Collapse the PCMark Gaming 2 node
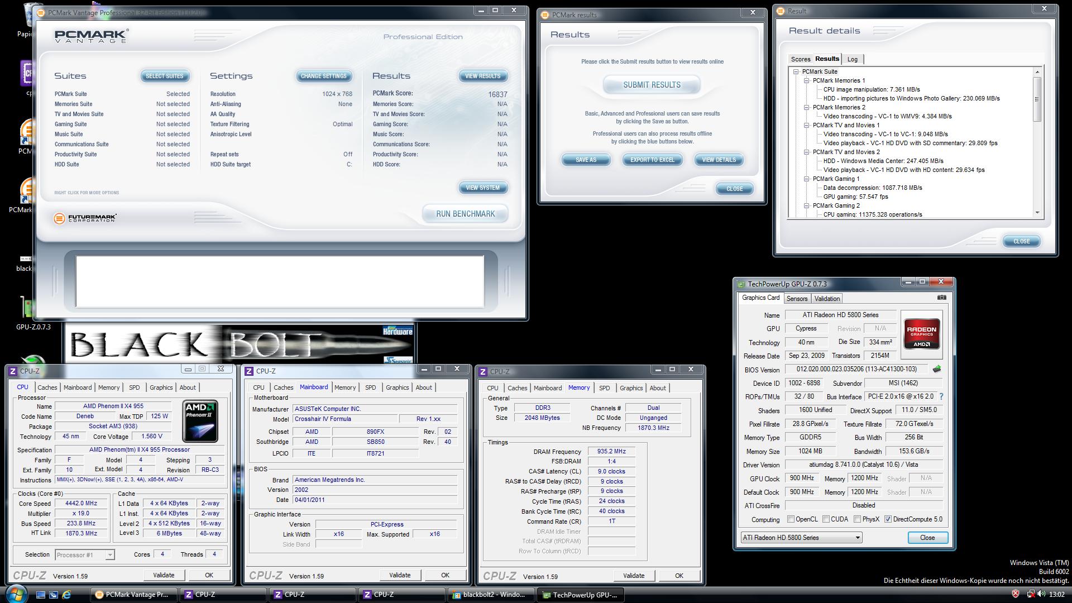The image size is (1072, 603). pos(806,205)
